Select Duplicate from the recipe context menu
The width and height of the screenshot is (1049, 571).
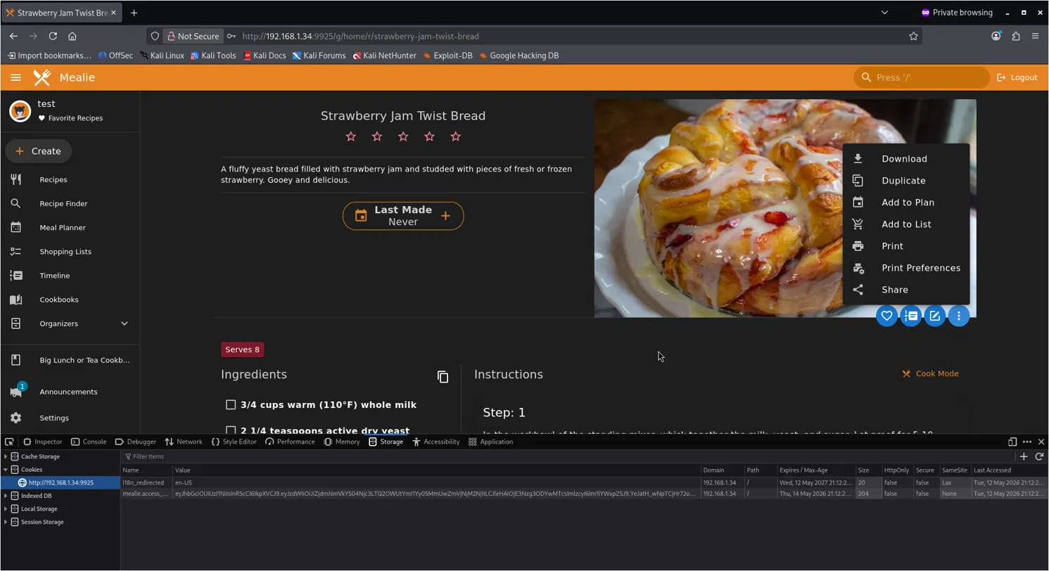coord(906,181)
